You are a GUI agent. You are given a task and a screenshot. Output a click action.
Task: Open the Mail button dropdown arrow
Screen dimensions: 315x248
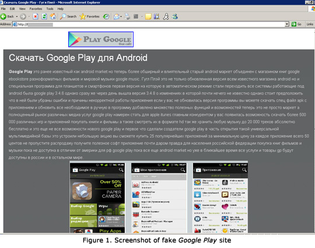pyautogui.click(x=121, y=16)
